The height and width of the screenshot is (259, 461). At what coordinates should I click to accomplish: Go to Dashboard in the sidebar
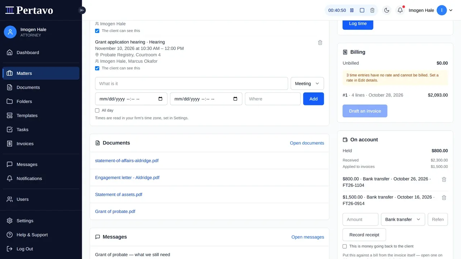[41, 53]
